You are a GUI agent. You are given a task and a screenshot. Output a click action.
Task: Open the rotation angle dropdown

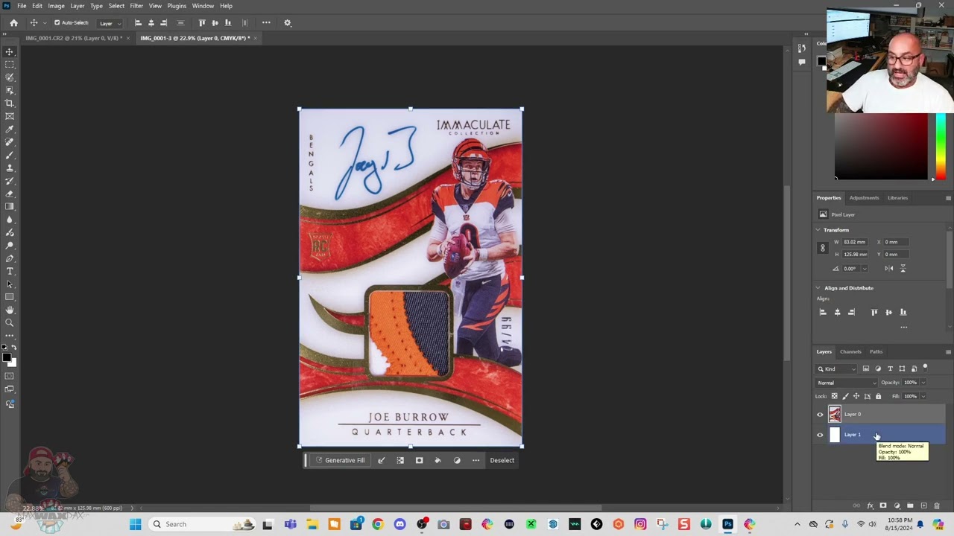point(864,268)
